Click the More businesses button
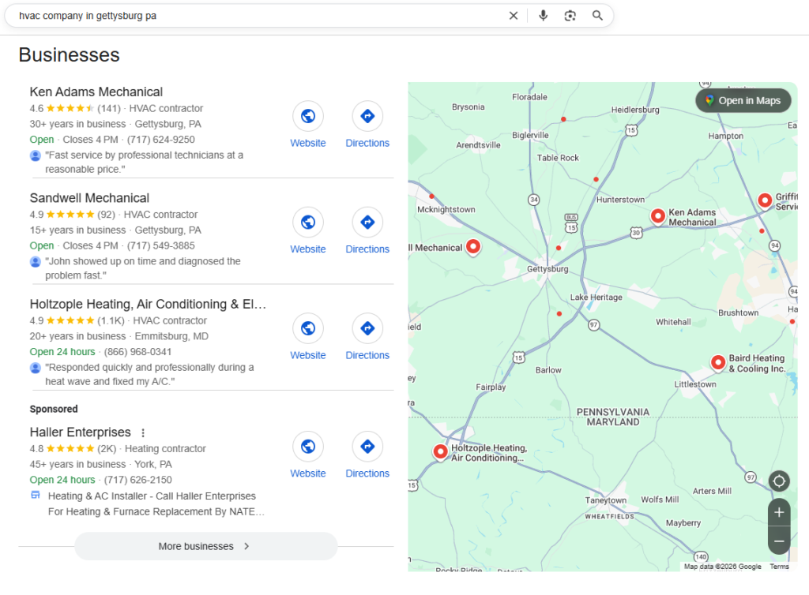 [x=205, y=545]
